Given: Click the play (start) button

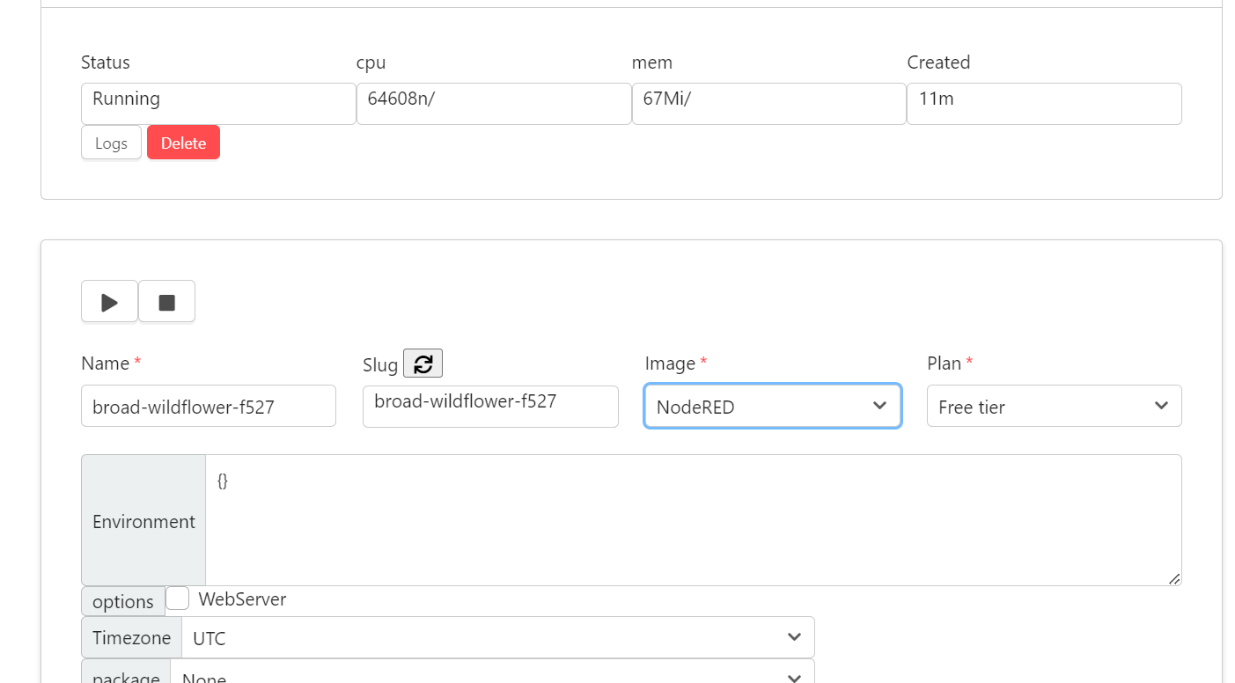Looking at the screenshot, I should 109,302.
